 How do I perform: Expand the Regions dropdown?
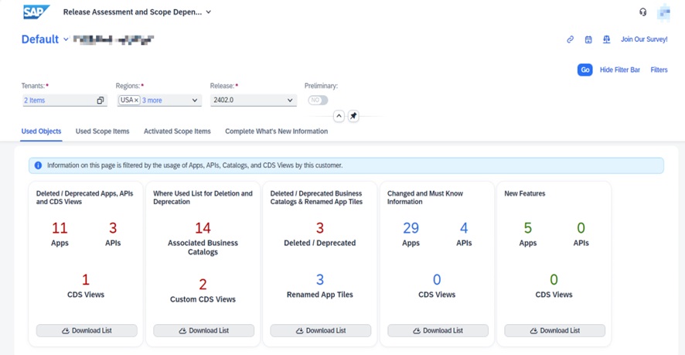pos(194,101)
